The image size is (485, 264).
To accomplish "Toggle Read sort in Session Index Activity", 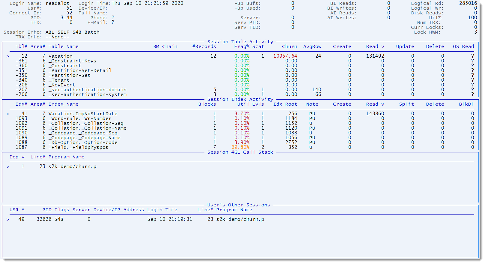I will 375,104.
